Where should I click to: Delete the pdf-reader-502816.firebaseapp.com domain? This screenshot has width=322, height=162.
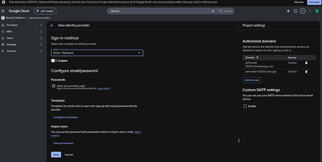(306, 63)
